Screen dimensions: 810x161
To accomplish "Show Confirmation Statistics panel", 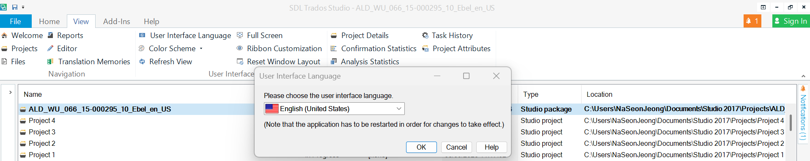I will click(373, 49).
